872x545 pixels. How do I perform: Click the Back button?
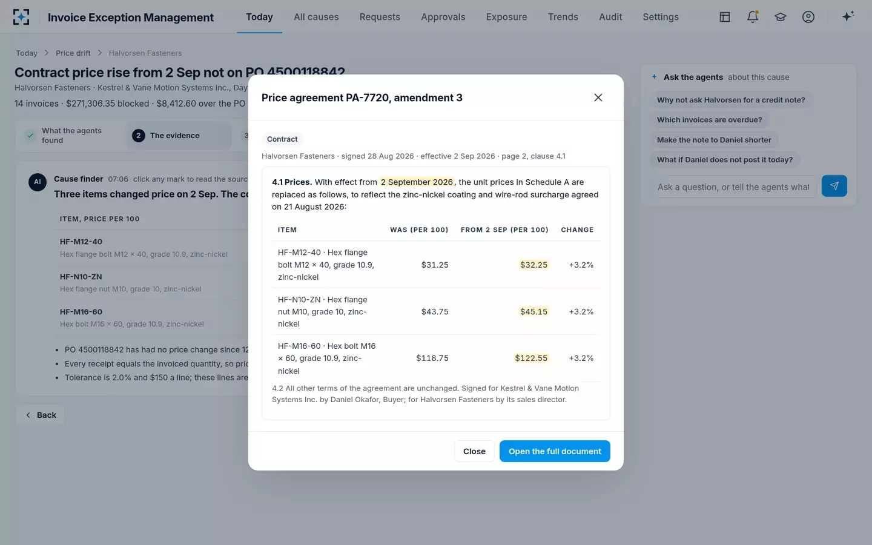(x=41, y=415)
